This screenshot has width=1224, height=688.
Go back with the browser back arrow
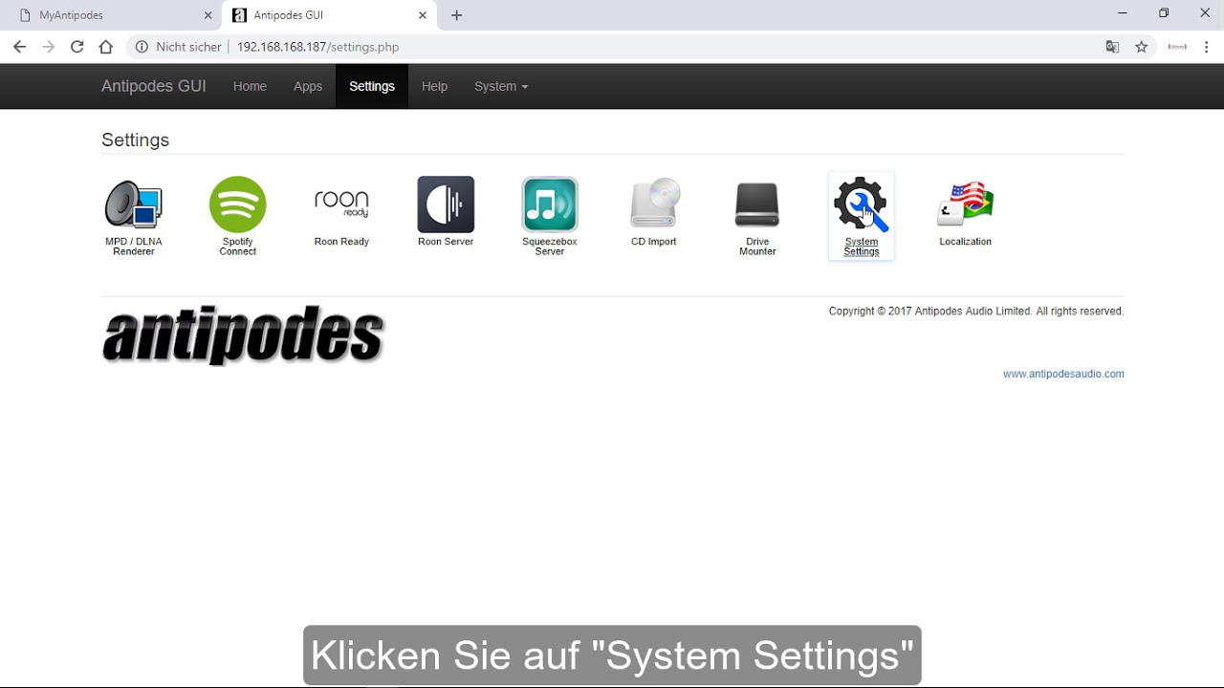[x=19, y=47]
